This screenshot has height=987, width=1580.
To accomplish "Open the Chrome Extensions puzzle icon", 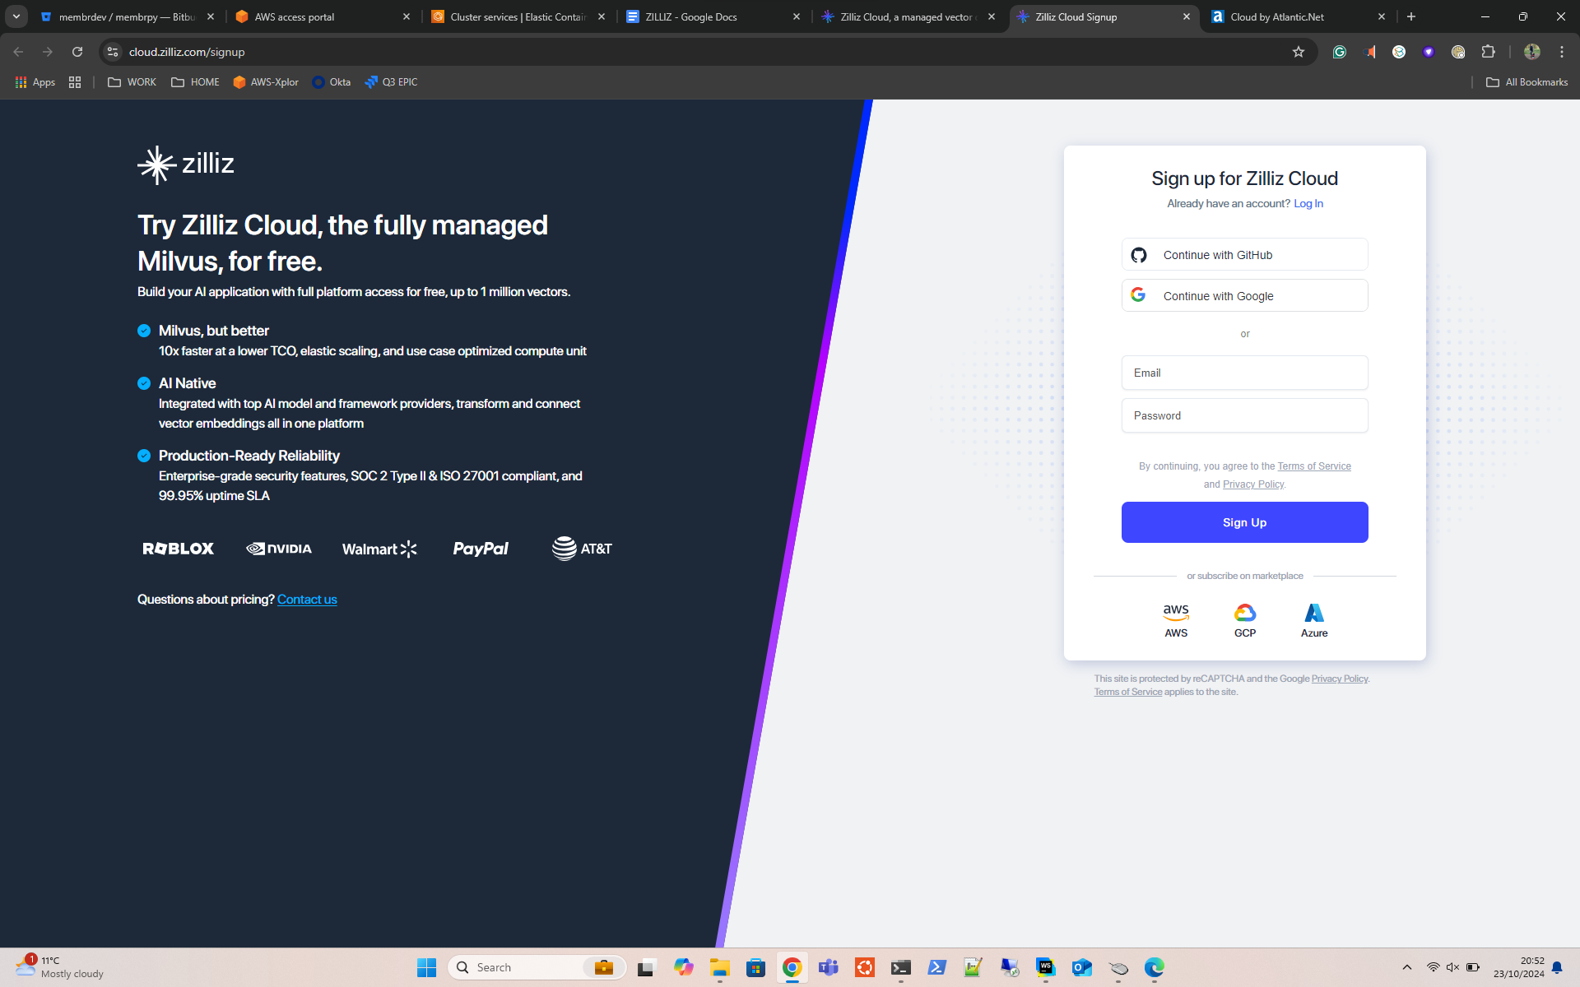I will 1488,52.
